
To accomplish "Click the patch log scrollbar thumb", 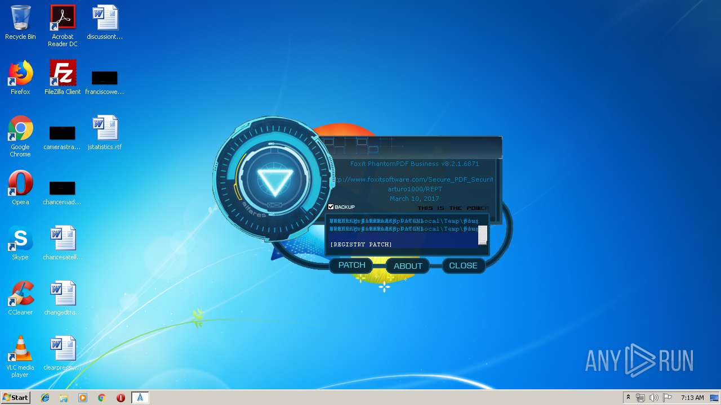I will tap(483, 235).
